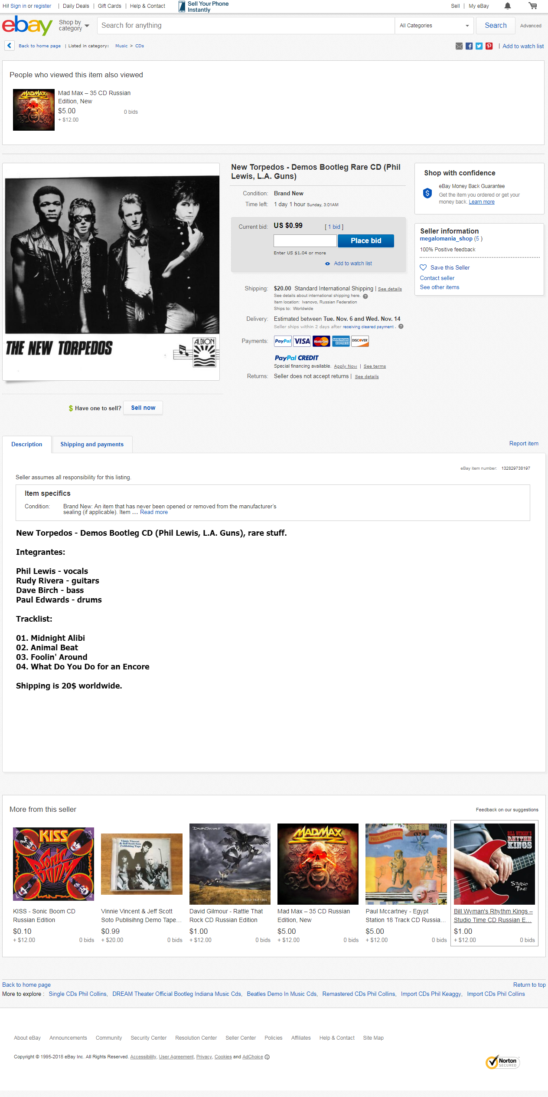Expand the Shop by category dropdown
The height and width of the screenshot is (1097, 548).
pyautogui.click(x=74, y=26)
